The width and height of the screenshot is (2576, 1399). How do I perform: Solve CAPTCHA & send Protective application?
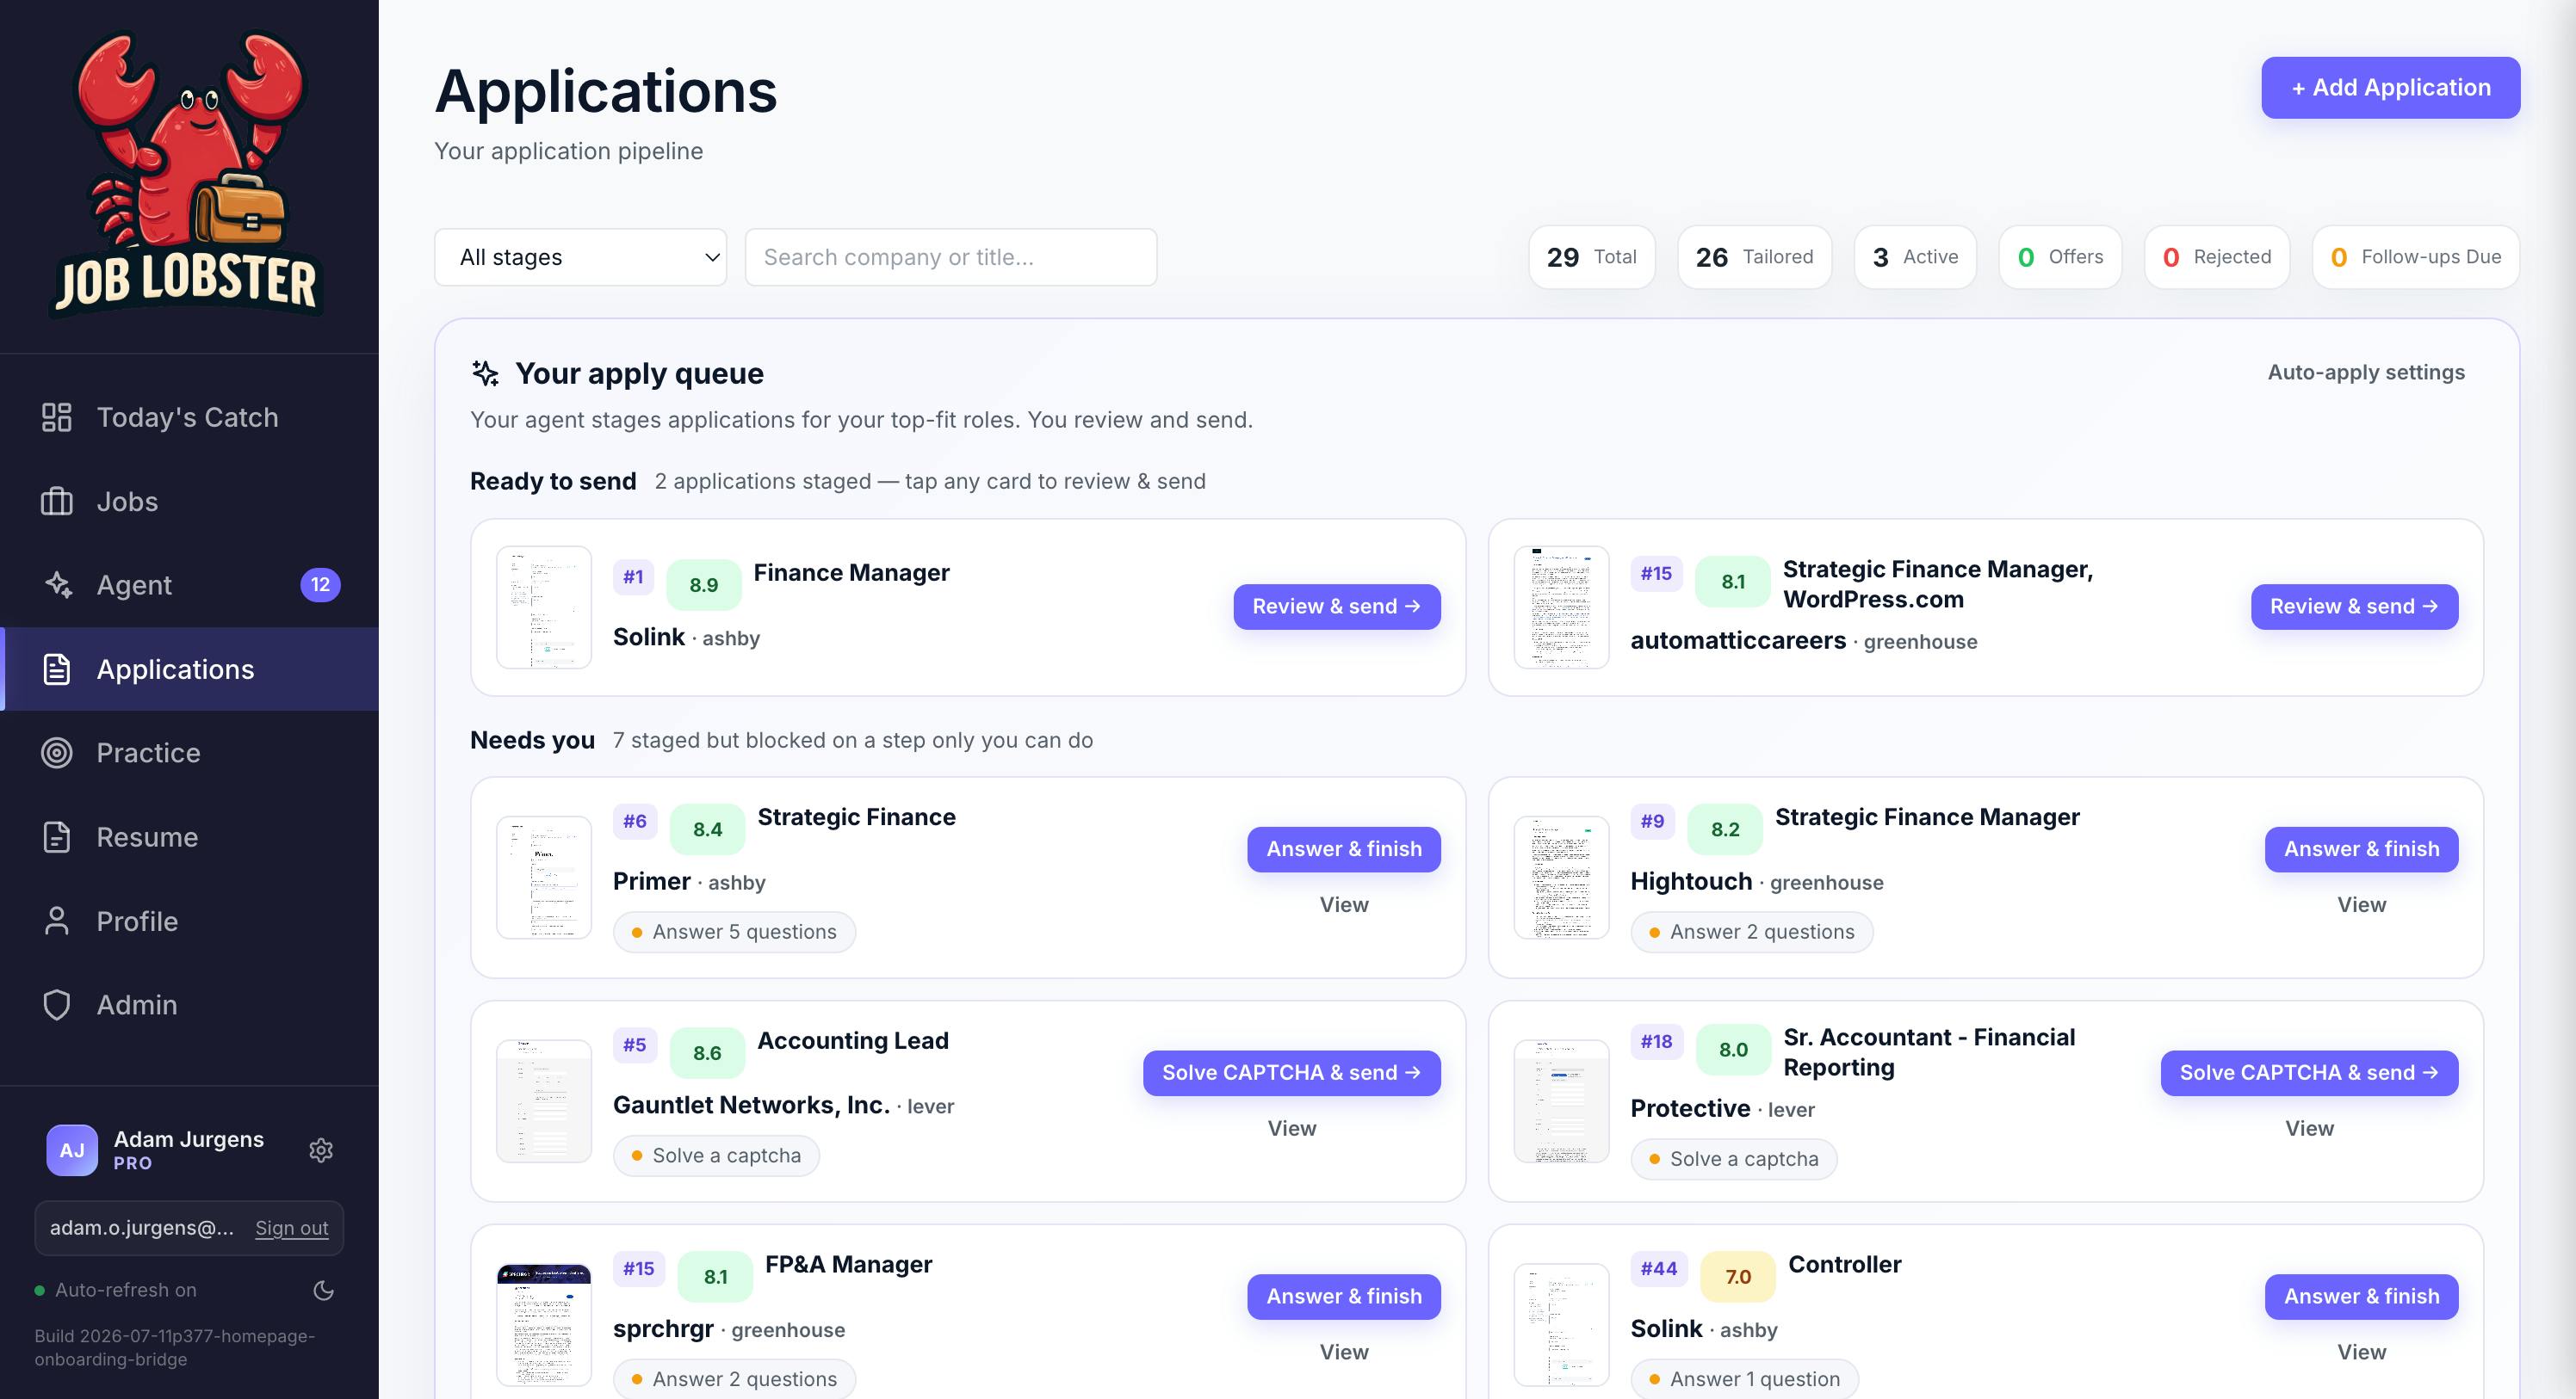[x=2309, y=1073]
